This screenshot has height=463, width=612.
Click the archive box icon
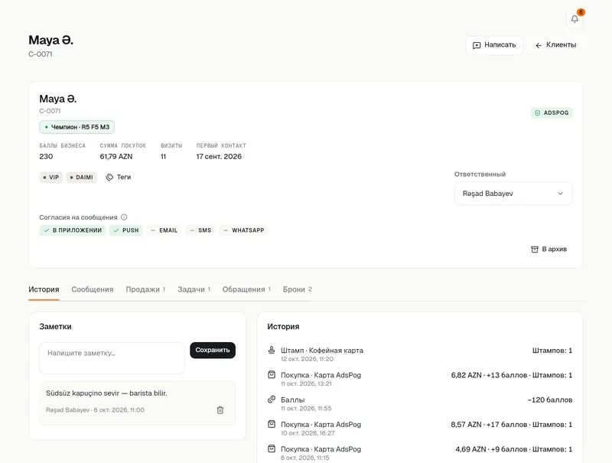click(535, 249)
